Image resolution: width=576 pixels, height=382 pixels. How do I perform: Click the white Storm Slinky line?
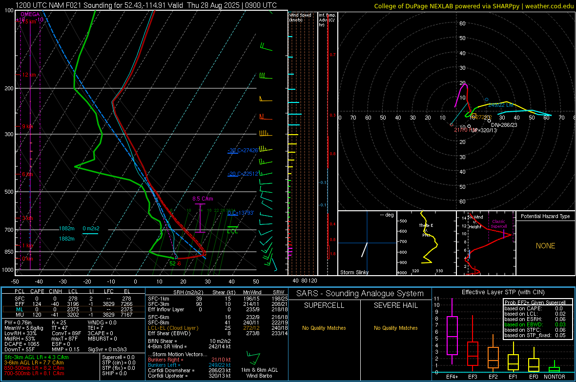click(365, 249)
